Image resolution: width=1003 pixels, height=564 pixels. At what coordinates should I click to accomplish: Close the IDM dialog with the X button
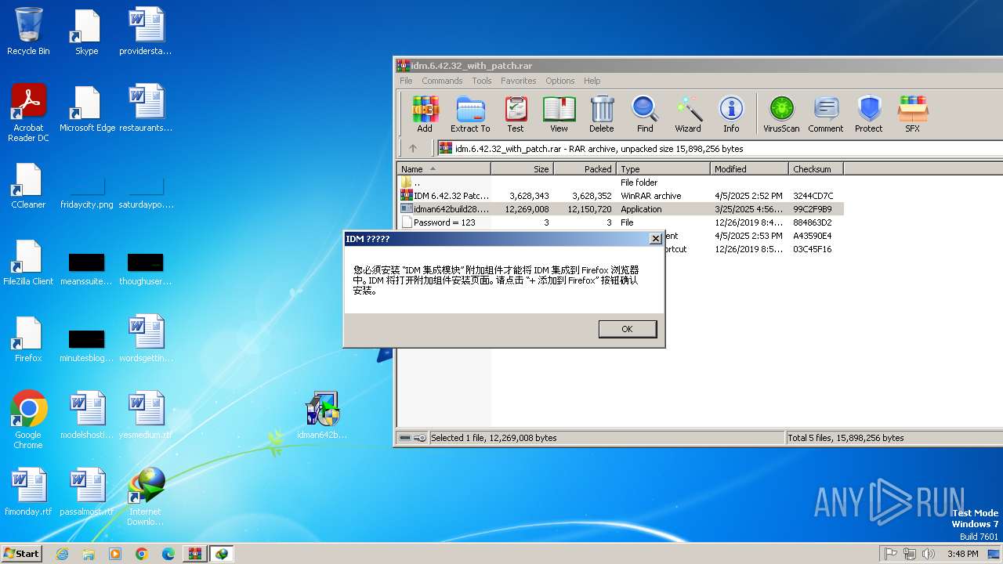(x=656, y=239)
